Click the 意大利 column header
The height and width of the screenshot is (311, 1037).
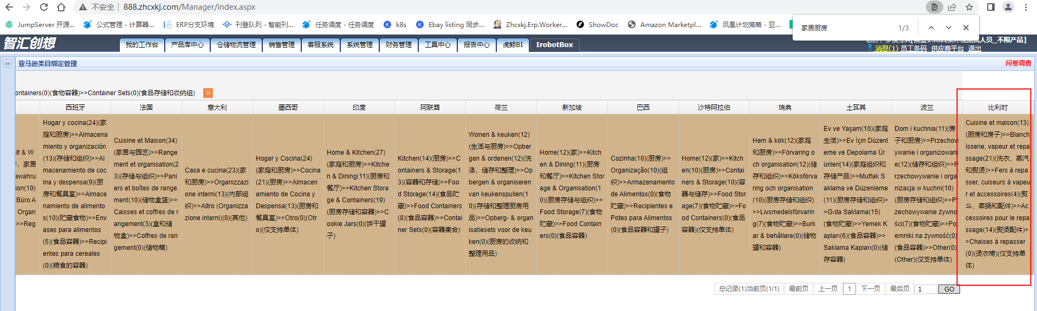tap(217, 108)
